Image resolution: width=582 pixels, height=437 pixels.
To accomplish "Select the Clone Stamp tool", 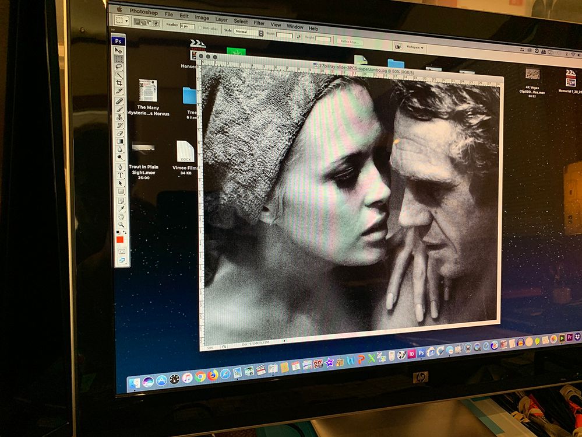I will point(119,117).
